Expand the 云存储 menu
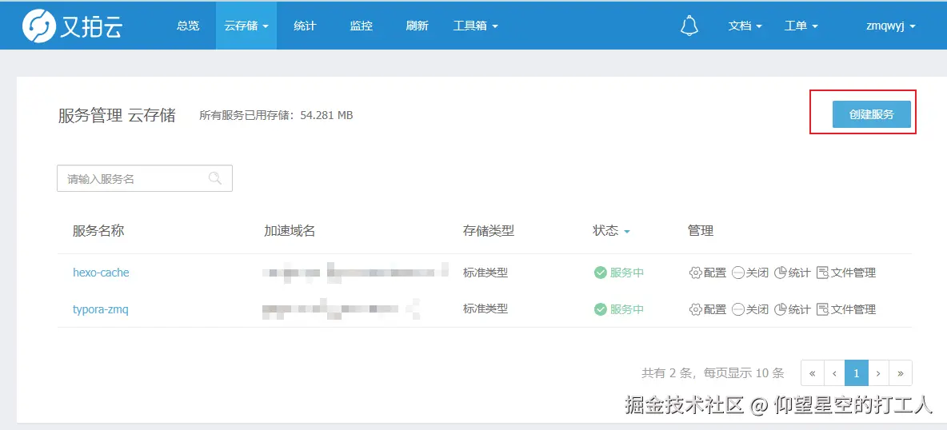 tap(246, 26)
